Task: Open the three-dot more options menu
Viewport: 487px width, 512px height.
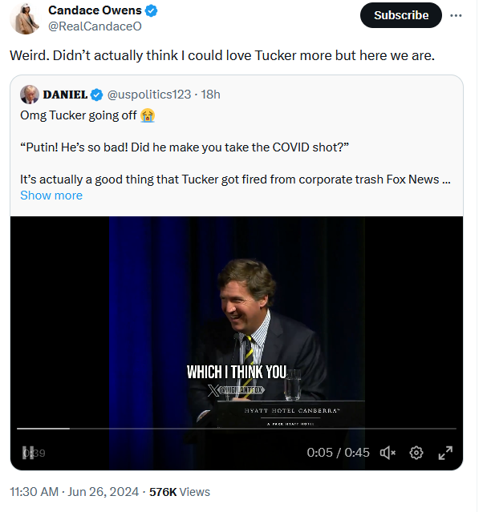Action: [456, 15]
